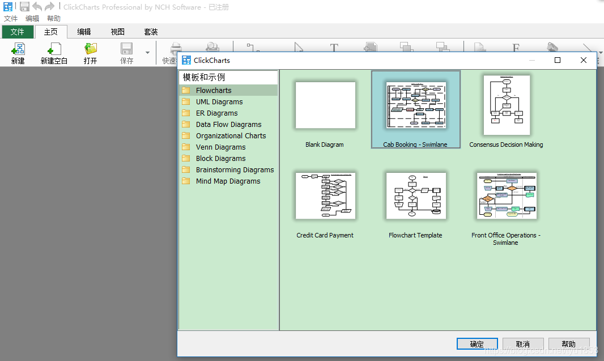Click the printer icon in main toolbar
604x361 pixels.
(x=176, y=48)
